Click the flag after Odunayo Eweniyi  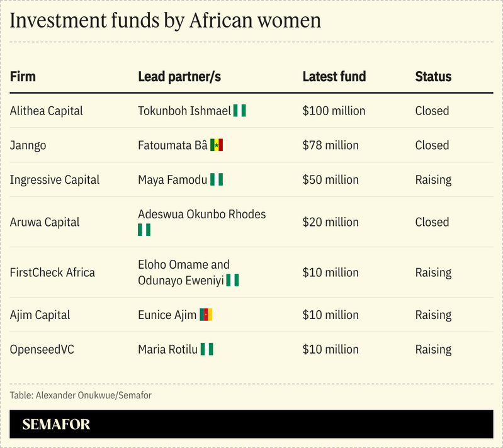pos(233,281)
